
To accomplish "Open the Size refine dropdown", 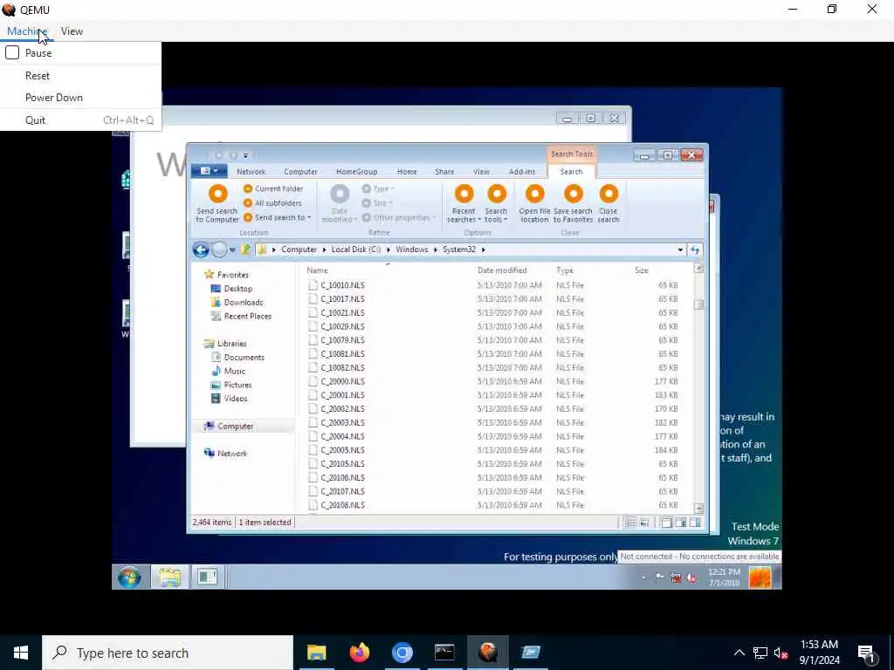I will pos(377,202).
